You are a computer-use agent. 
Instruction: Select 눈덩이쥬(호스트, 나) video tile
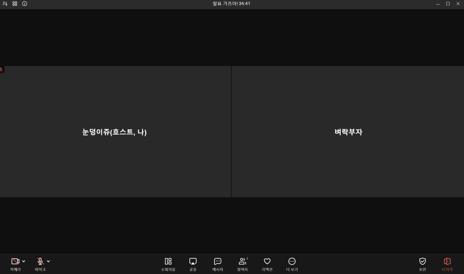click(116, 132)
